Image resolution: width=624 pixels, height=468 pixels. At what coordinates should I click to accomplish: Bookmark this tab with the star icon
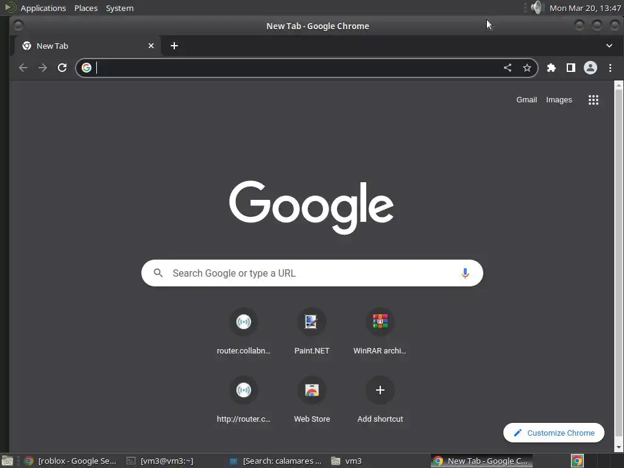click(527, 68)
